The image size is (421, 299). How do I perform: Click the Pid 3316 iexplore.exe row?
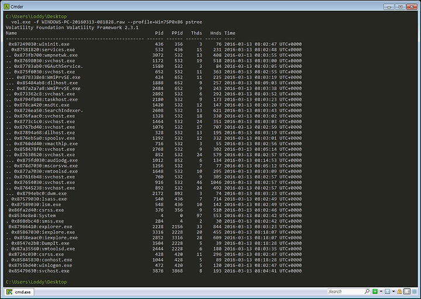click(x=154, y=232)
